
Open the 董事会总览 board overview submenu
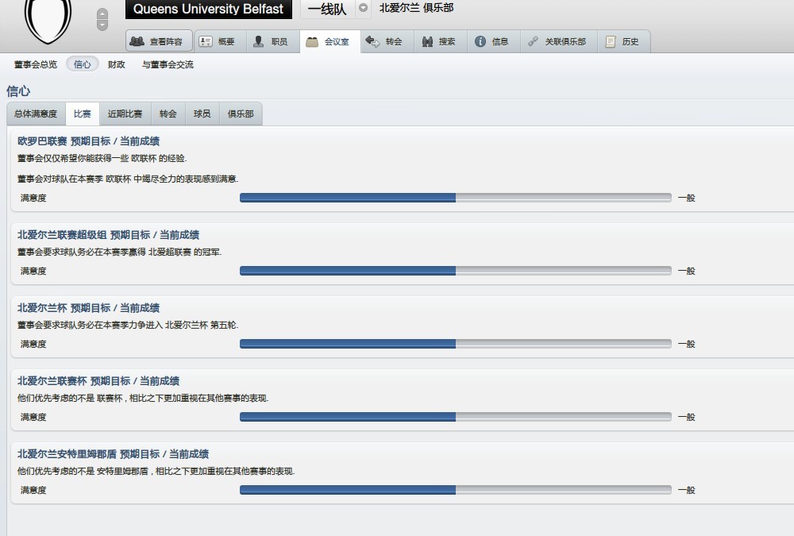click(x=36, y=64)
